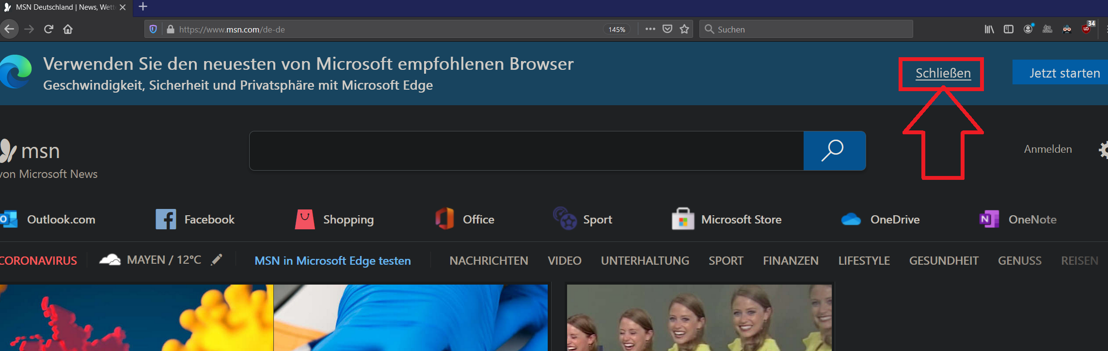Close the MSN Deutschland tab

[123, 7]
